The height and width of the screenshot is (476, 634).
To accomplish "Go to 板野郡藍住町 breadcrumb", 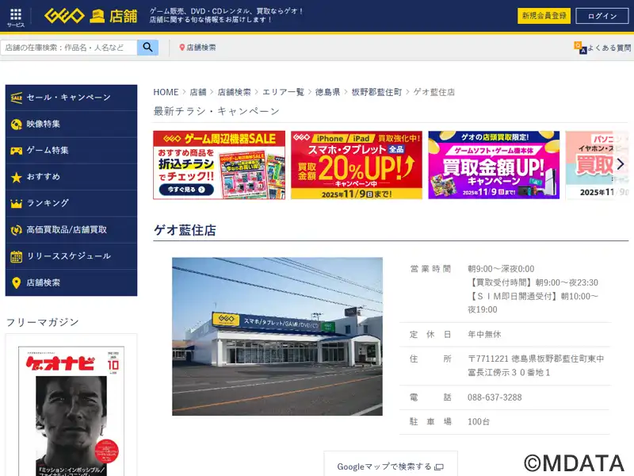I will coord(376,92).
